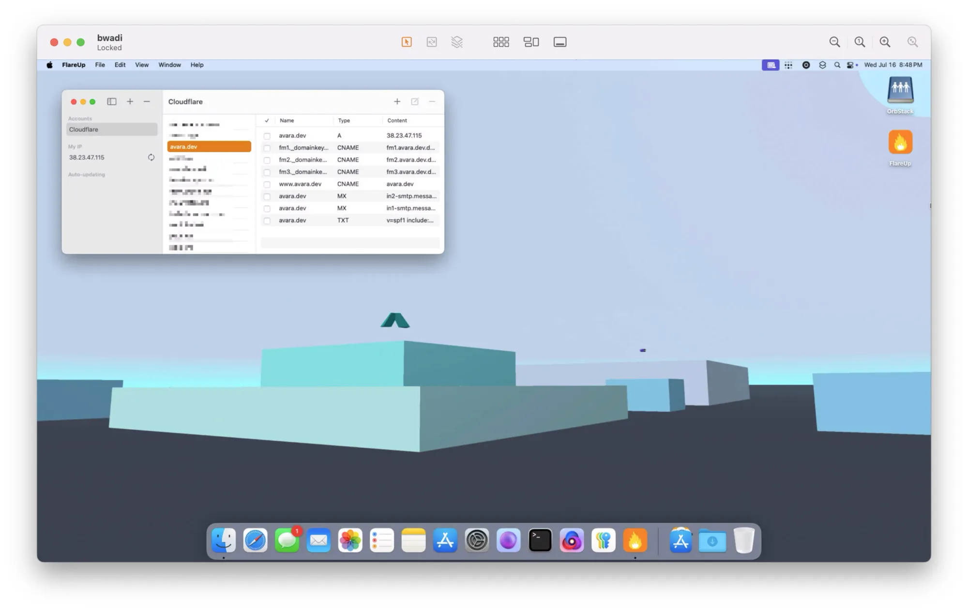Open the View menu

pos(141,65)
